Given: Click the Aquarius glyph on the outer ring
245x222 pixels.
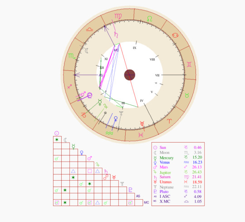Looking at the screenshot, I should tap(109, 133).
